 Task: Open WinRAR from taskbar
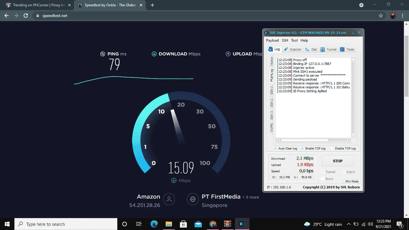click(228, 224)
